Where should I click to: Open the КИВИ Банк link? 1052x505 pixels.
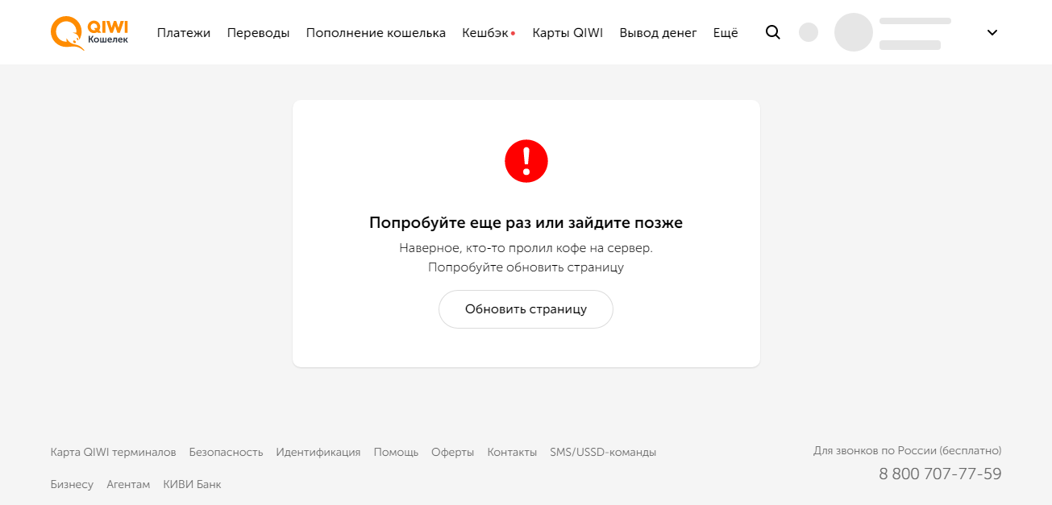pos(192,485)
